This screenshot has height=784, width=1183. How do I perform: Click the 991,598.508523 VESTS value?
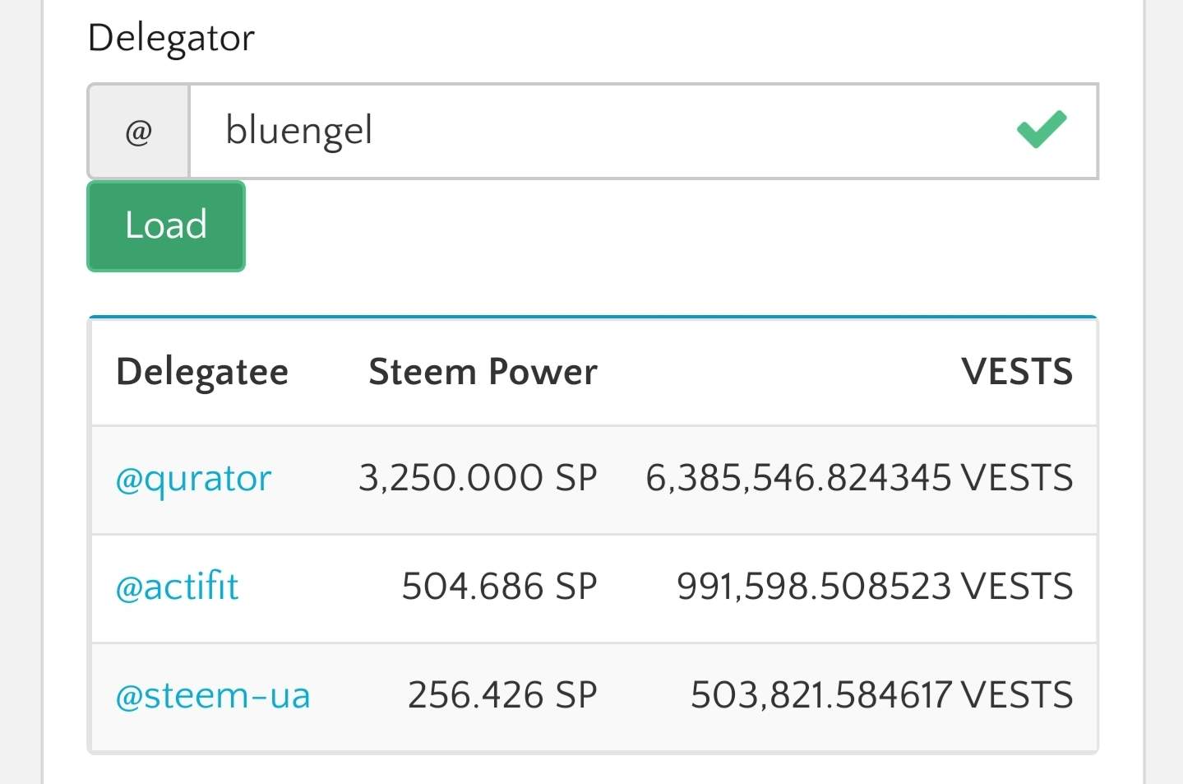pos(875,587)
